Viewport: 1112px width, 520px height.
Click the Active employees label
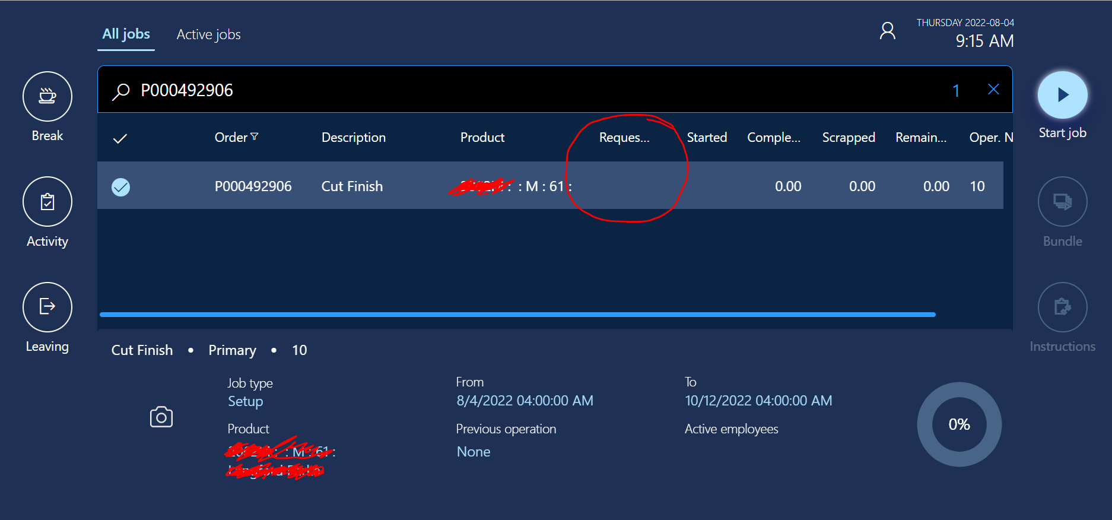[x=732, y=429]
